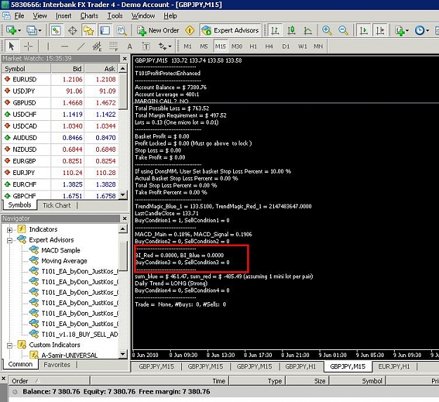Image resolution: width=439 pixels, height=402 pixels.
Task: Select the vertical line drawing tool
Action: tap(48, 46)
